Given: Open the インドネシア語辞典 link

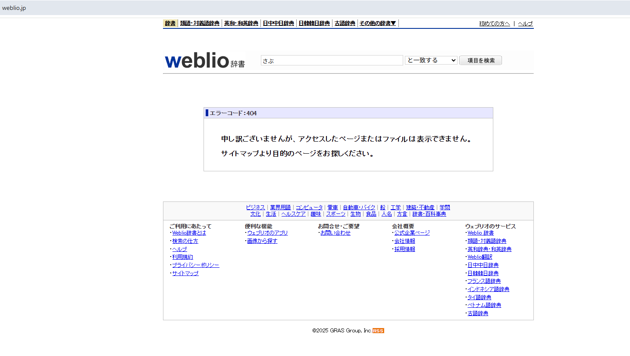Looking at the screenshot, I should pos(489,289).
